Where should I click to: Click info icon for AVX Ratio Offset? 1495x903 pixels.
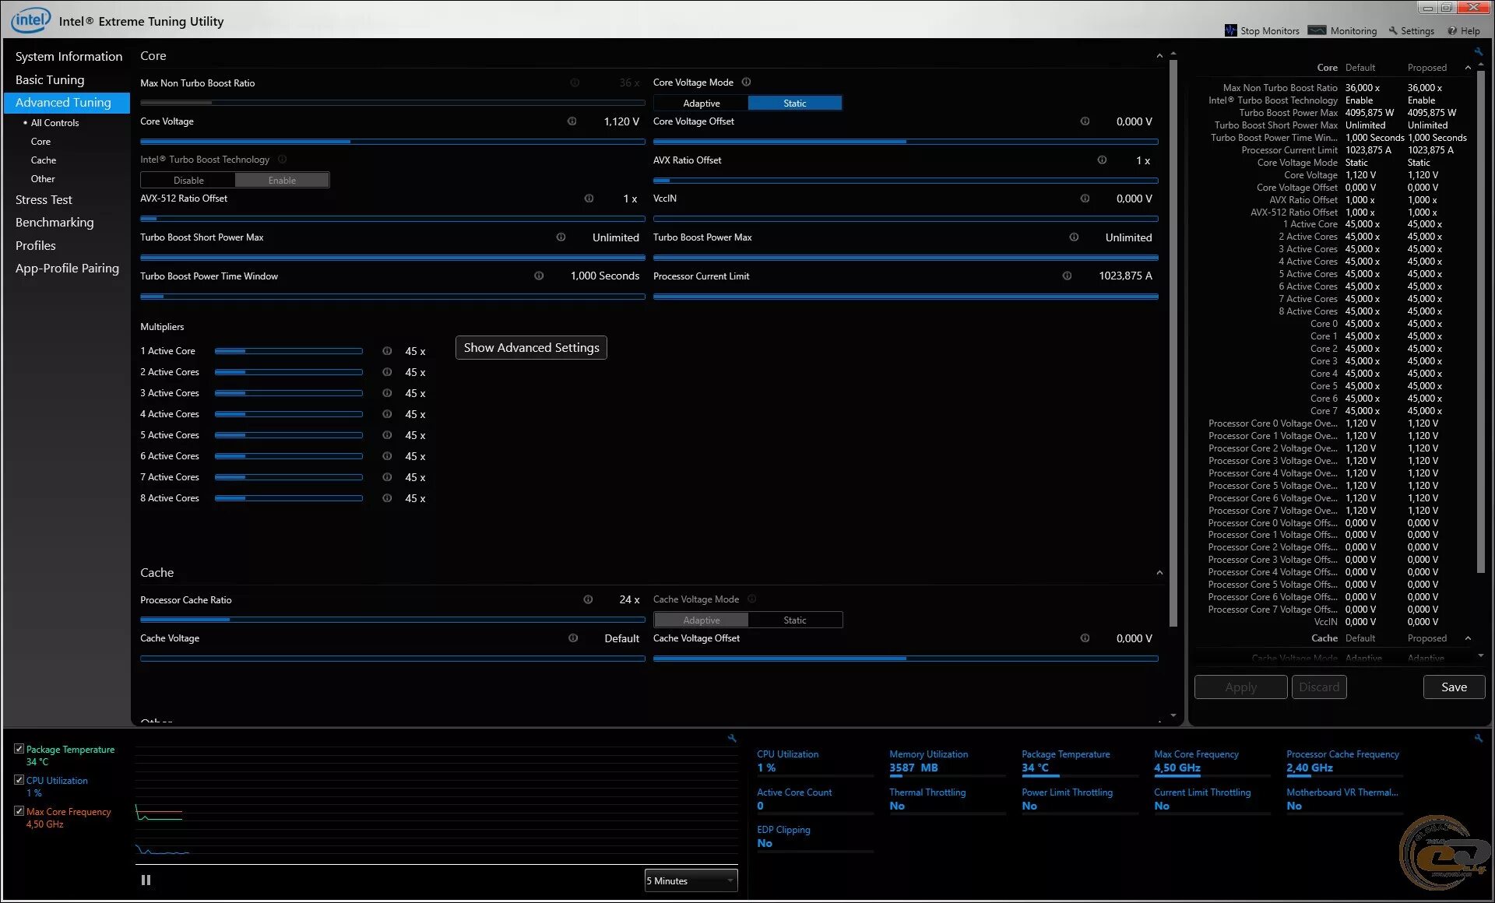coord(1102,160)
